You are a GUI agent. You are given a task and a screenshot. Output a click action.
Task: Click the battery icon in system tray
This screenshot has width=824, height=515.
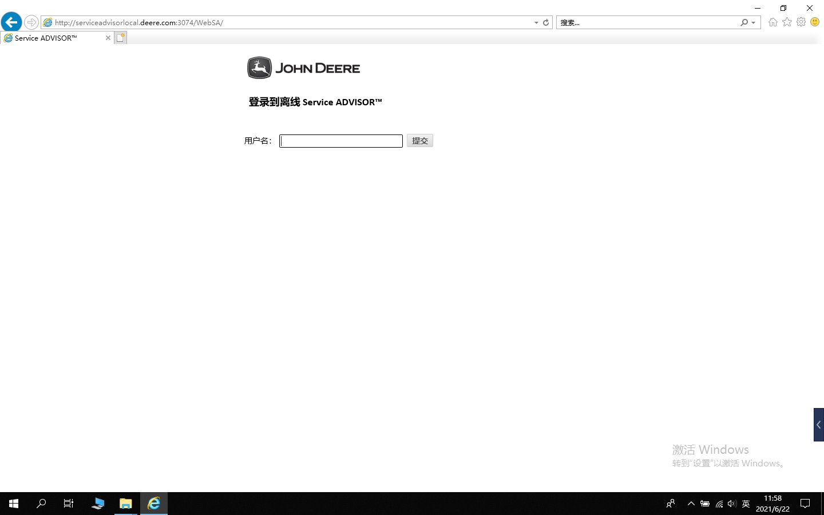pos(705,504)
